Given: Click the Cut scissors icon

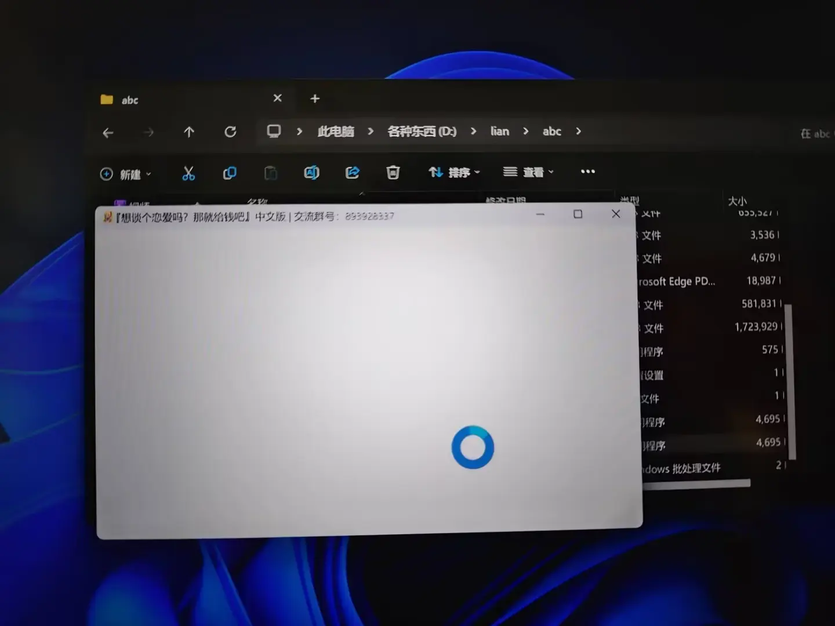Looking at the screenshot, I should pos(188,173).
